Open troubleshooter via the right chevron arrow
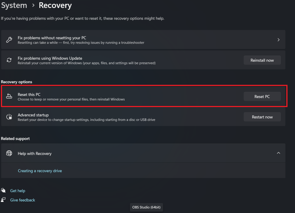The width and height of the screenshot is (295, 213). click(278, 40)
